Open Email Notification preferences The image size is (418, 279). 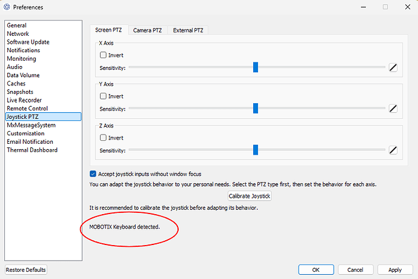(x=43, y=141)
